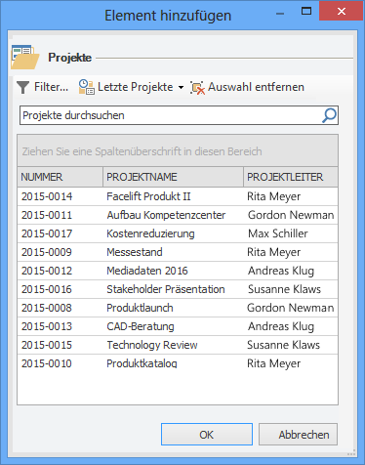Sort by the PROJEKTNAME column header

coord(173,177)
